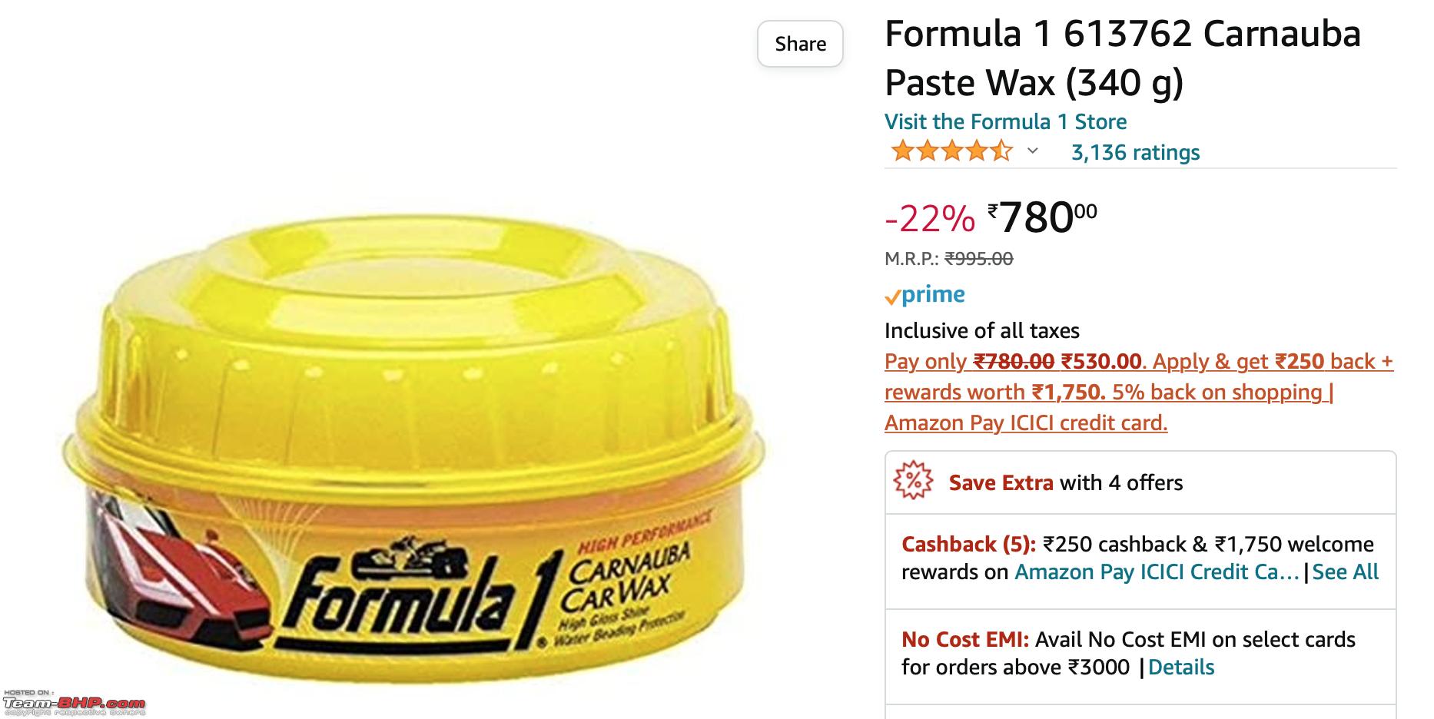The width and height of the screenshot is (1434, 719).
Task: Click the struck-through M.R.P. ₹995.00
Action: (978, 258)
